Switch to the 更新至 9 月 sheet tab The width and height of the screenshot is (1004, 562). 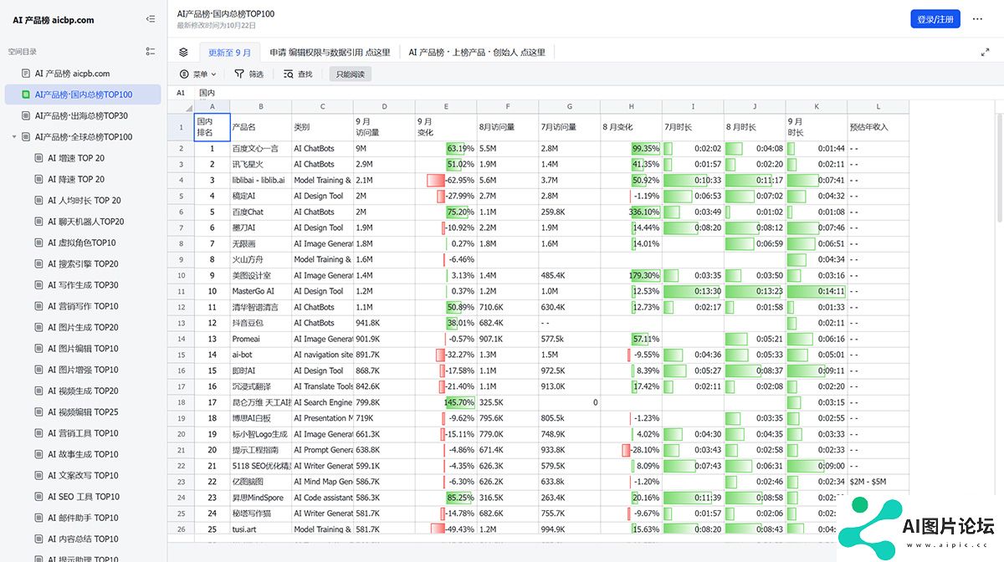(x=229, y=52)
